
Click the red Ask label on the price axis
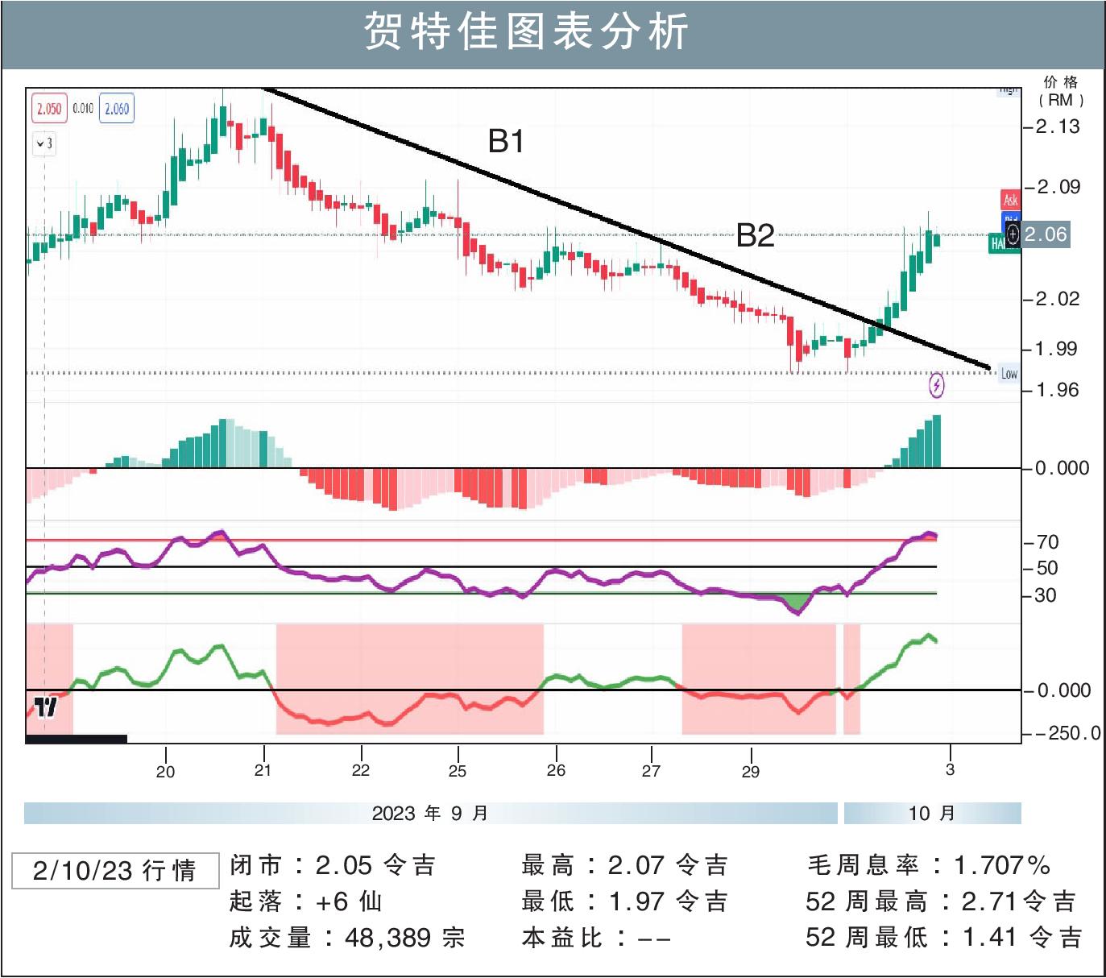pyautogui.click(x=1010, y=200)
